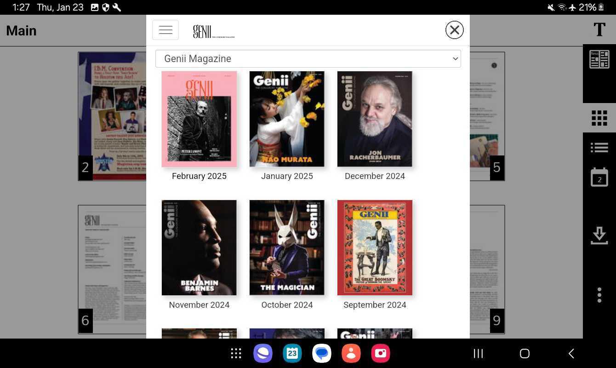Tap the home navigation button
616x368 pixels.
(525, 353)
